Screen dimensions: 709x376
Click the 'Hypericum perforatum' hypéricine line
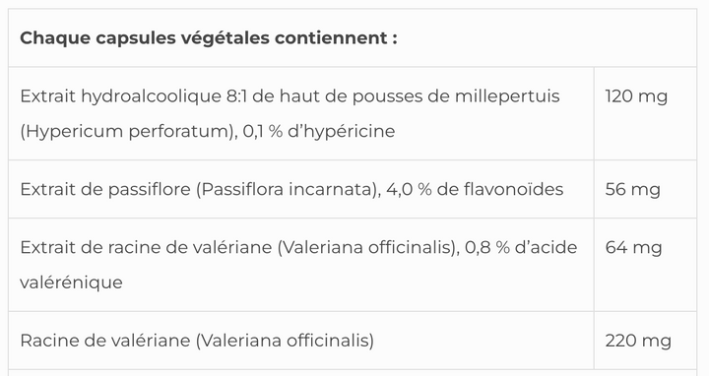point(208,131)
